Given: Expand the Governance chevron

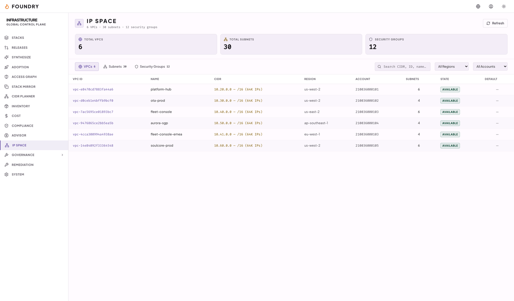Looking at the screenshot, I should [62, 155].
